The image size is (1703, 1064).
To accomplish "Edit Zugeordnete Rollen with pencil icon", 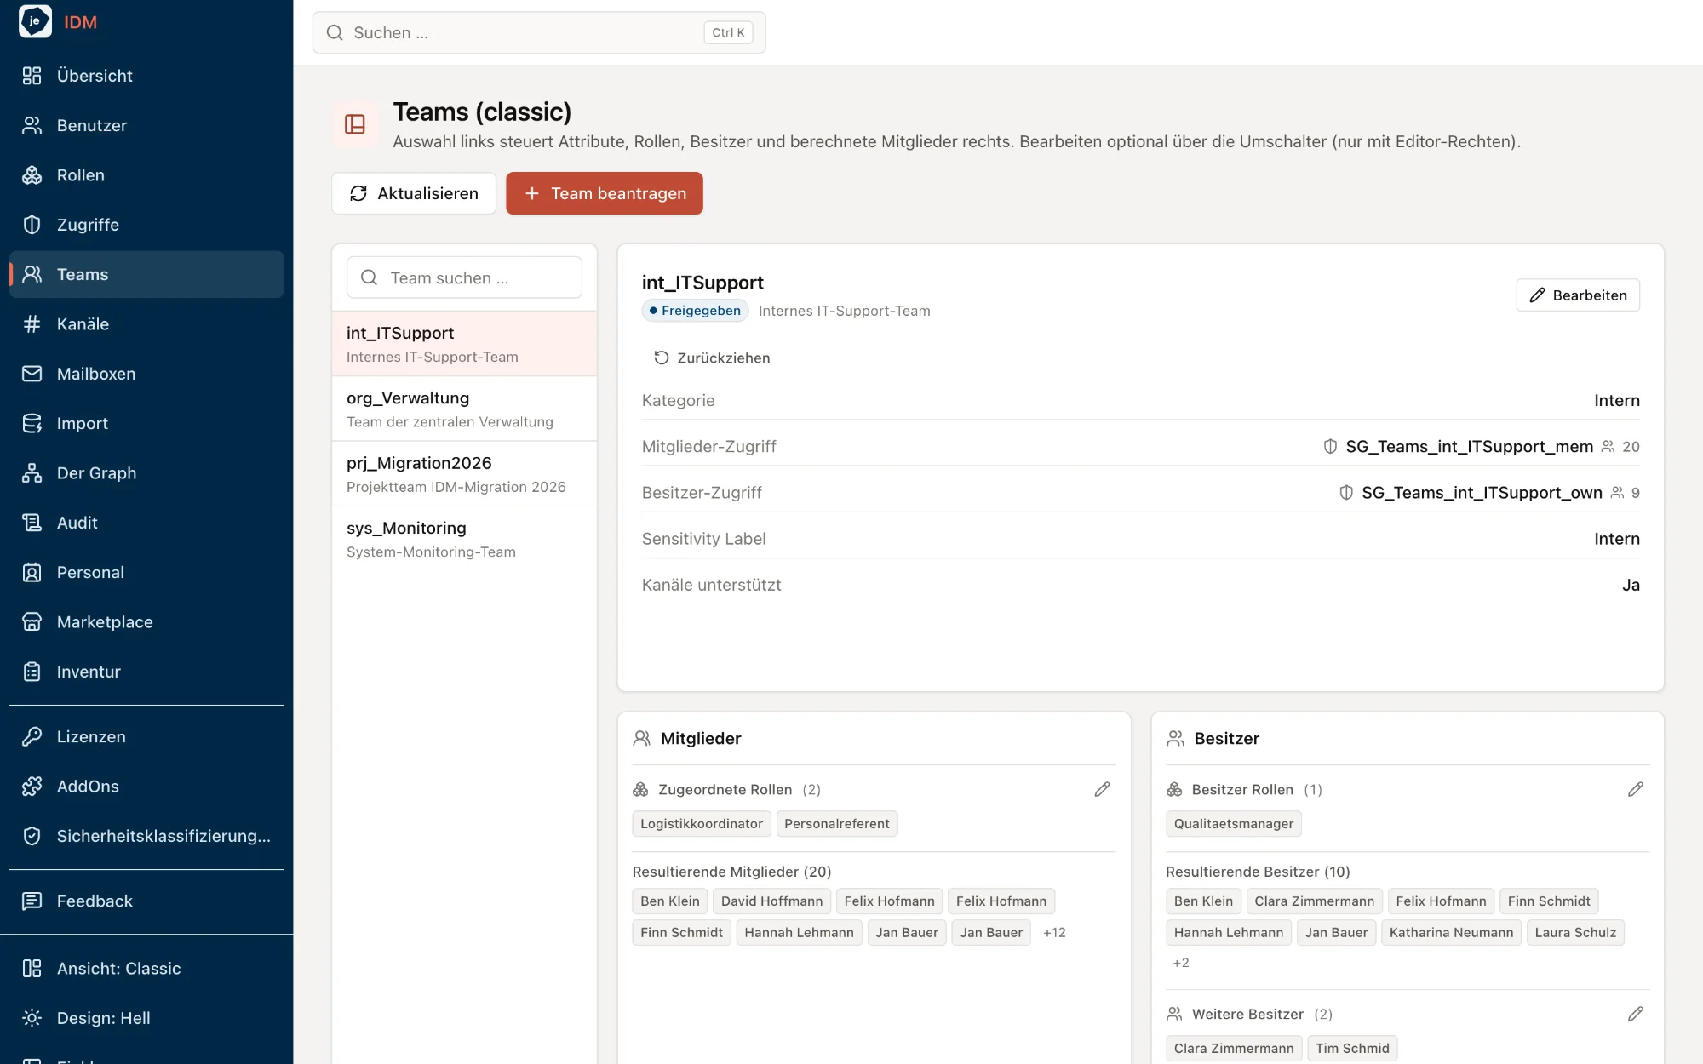I will pyautogui.click(x=1102, y=789).
